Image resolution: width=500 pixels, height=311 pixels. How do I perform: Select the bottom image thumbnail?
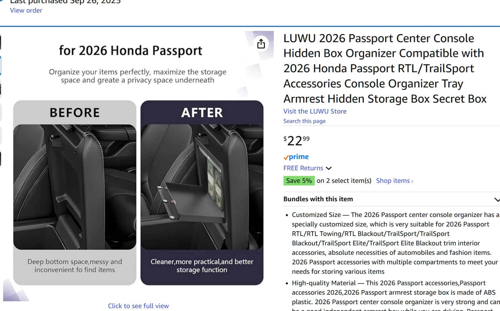[1, 158]
